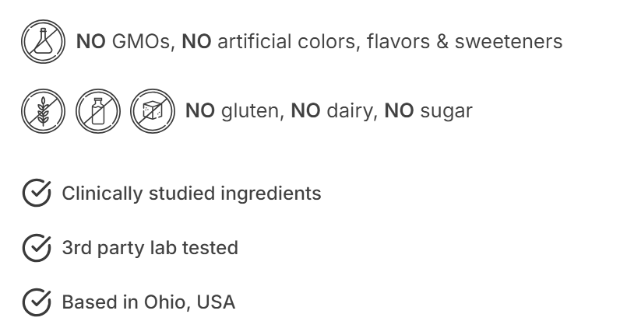Click checkmark beside 3rd party lab tested

[x=37, y=248]
